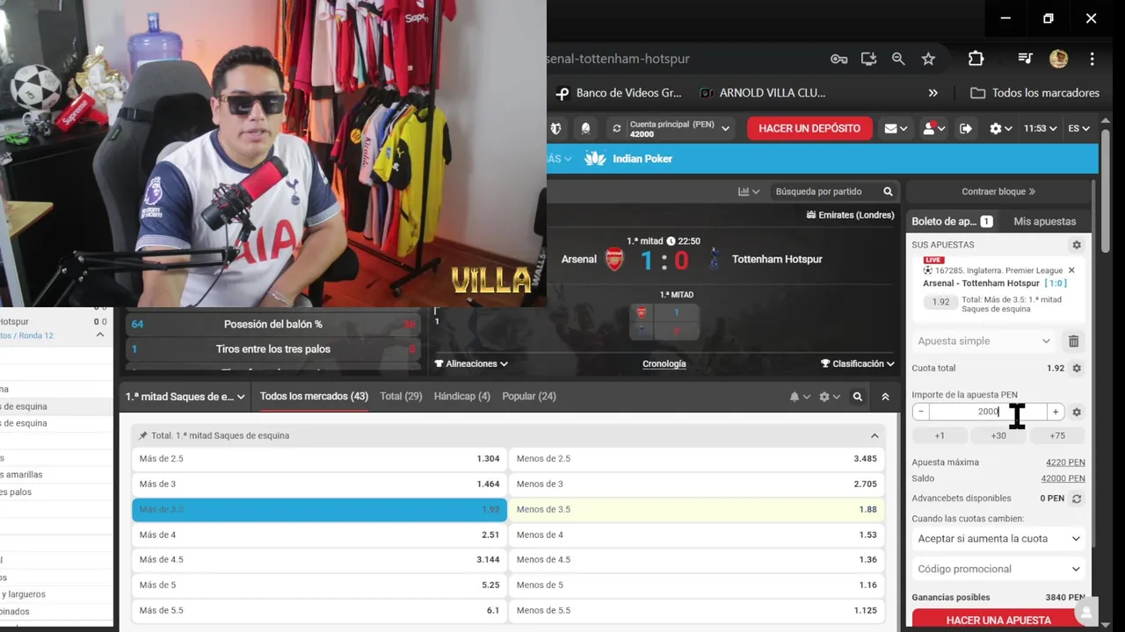Show more bookmarks with double chevron
Viewport: 1125px width, 632px height.
933,93
